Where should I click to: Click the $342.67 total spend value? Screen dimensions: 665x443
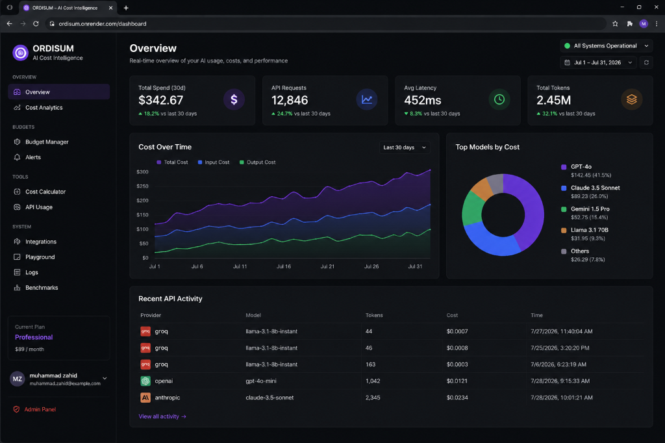[x=161, y=100]
